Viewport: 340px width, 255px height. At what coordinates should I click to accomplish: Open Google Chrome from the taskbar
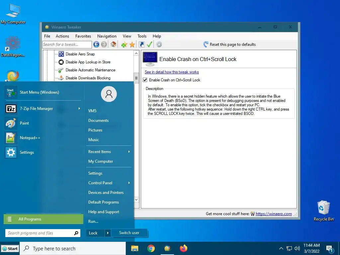click(151, 248)
